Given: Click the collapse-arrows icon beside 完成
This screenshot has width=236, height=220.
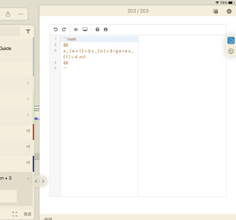Looking at the screenshot, I should pyautogui.click(x=15, y=214).
